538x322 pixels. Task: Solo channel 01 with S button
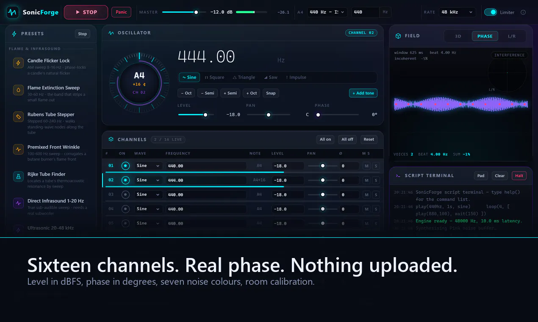coord(375,166)
